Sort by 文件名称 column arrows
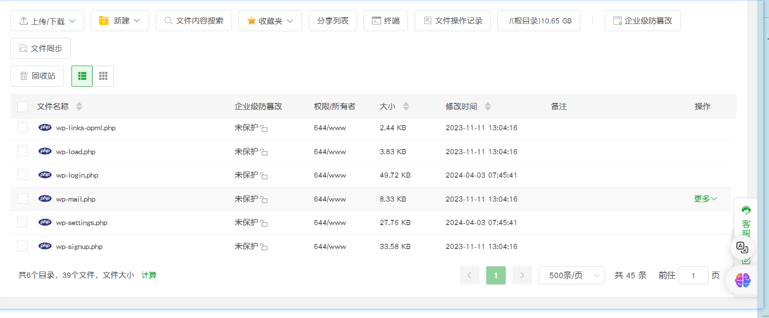Viewport: 769px width, 318px height. pyautogui.click(x=79, y=106)
